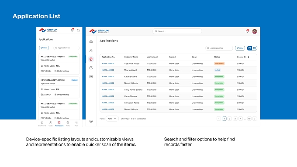Select the Applications icon in desktop sidebar
Viewport: 297px width, 167px height.
pos(91,59)
